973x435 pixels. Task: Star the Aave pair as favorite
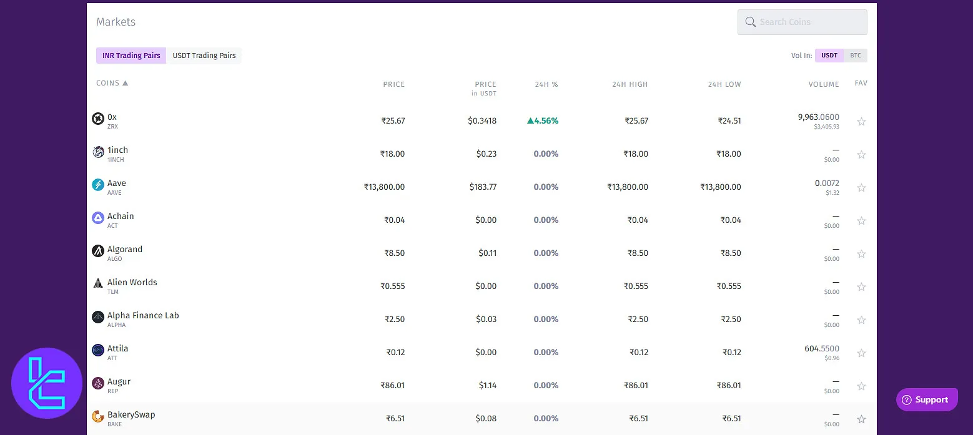tap(861, 187)
